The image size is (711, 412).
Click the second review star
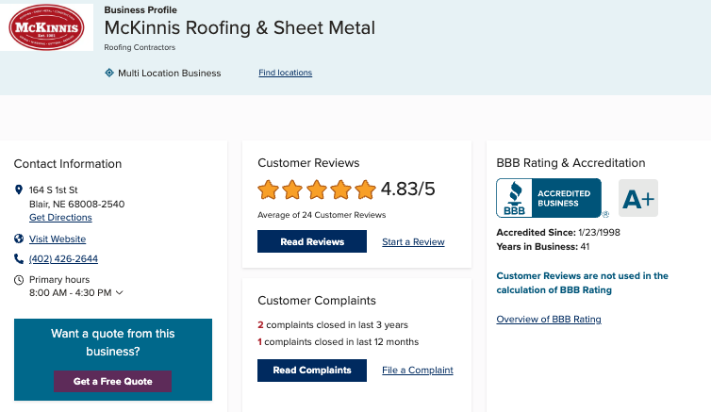[292, 190]
